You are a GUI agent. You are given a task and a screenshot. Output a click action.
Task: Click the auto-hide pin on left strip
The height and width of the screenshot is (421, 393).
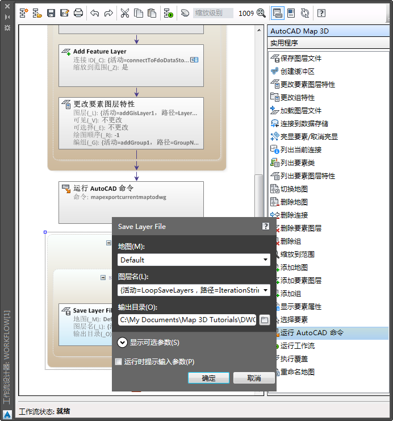pos(7,17)
